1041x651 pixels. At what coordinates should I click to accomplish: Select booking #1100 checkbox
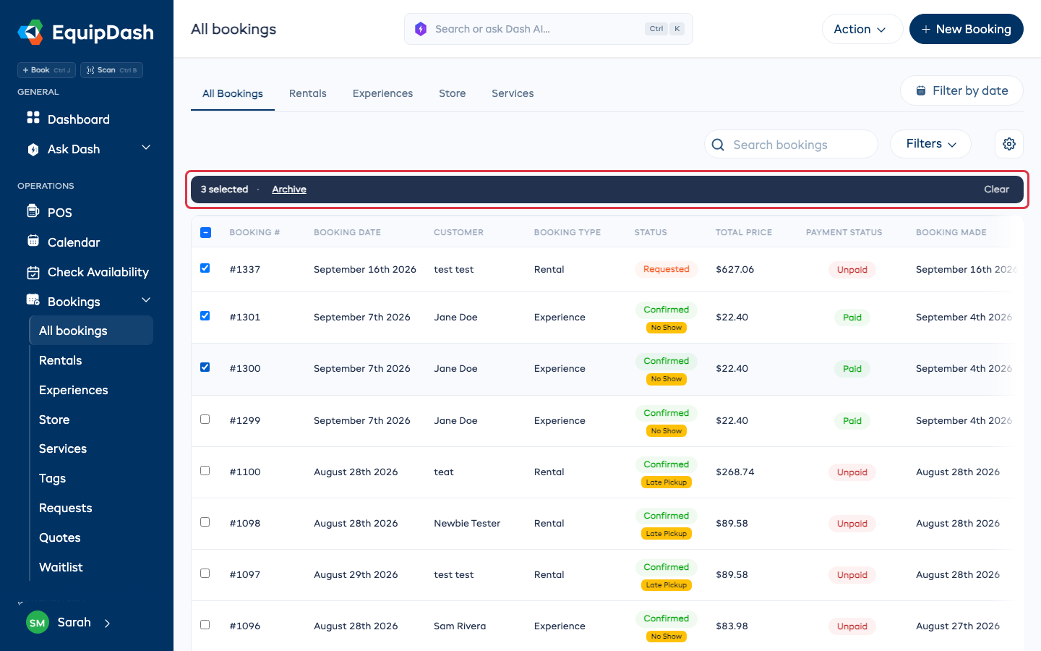(x=205, y=471)
